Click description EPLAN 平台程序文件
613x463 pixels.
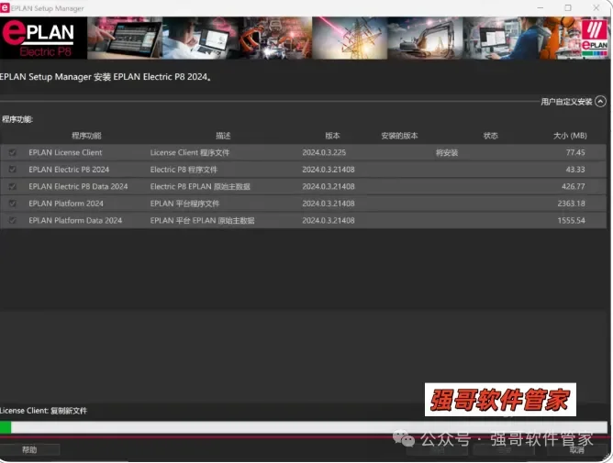tap(184, 204)
